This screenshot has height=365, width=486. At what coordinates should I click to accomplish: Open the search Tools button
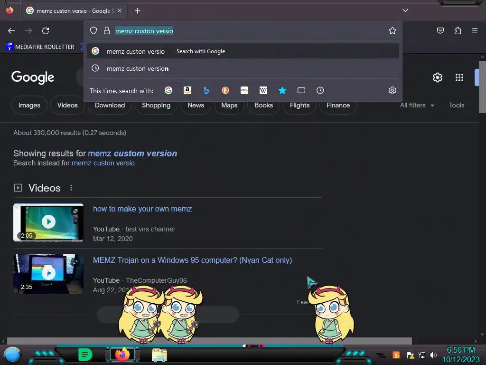(457, 105)
